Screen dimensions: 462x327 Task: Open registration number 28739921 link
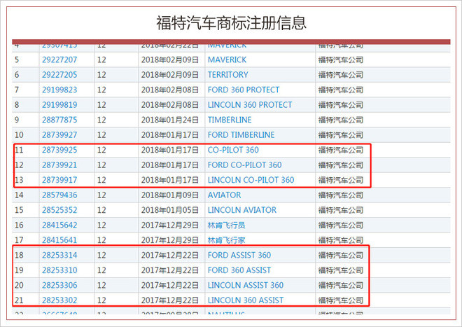[x=59, y=165]
